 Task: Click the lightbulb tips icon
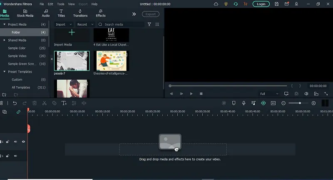pyautogui.click(x=226, y=4)
